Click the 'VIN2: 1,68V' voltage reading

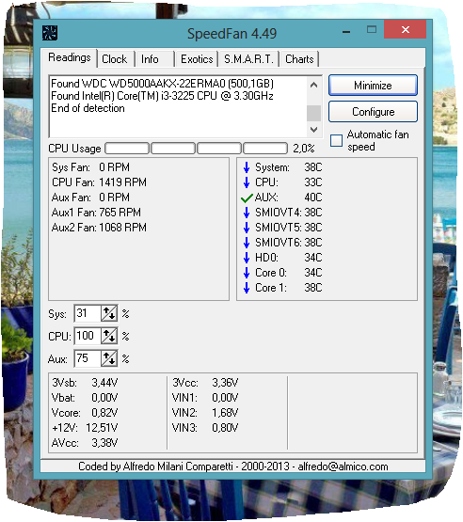click(x=205, y=413)
